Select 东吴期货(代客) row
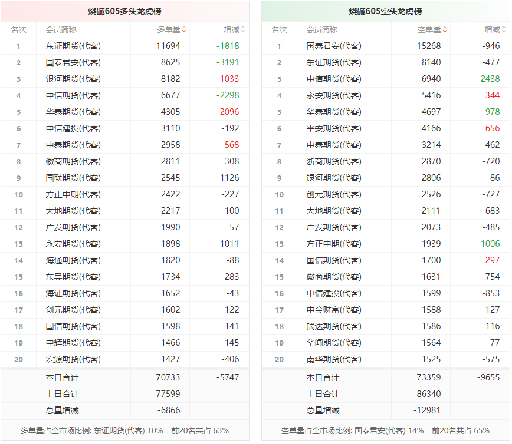 pos(125,277)
